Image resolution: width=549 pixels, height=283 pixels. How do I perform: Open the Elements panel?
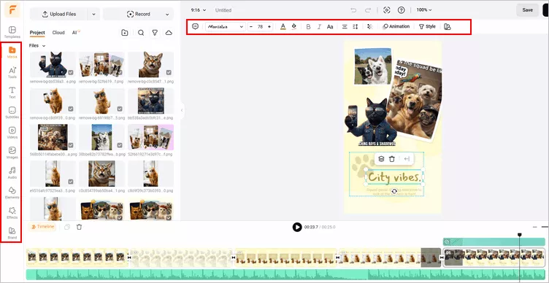(x=12, y=193)
